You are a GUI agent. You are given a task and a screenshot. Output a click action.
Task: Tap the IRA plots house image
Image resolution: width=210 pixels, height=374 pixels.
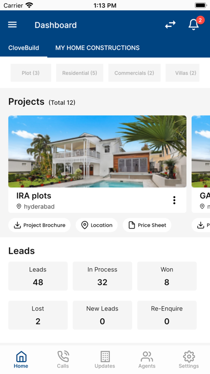(x=97, y=152)
